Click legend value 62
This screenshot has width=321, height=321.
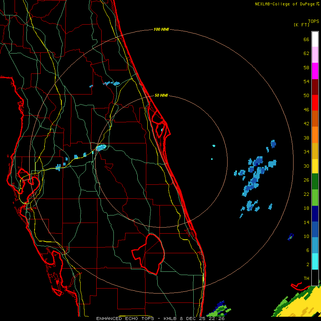point(306,53)
